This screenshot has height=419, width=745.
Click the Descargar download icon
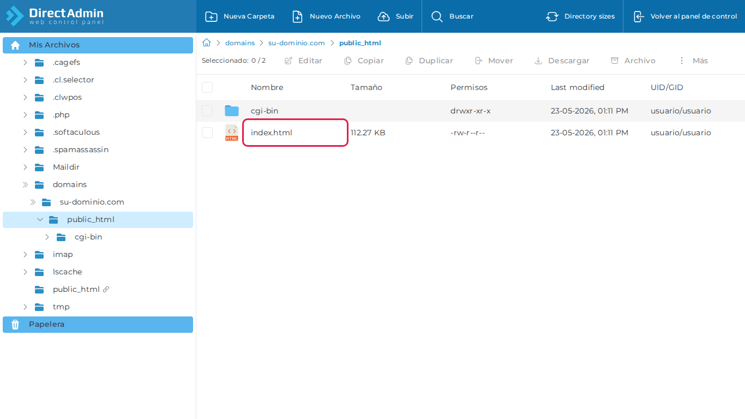click(538, 61)
